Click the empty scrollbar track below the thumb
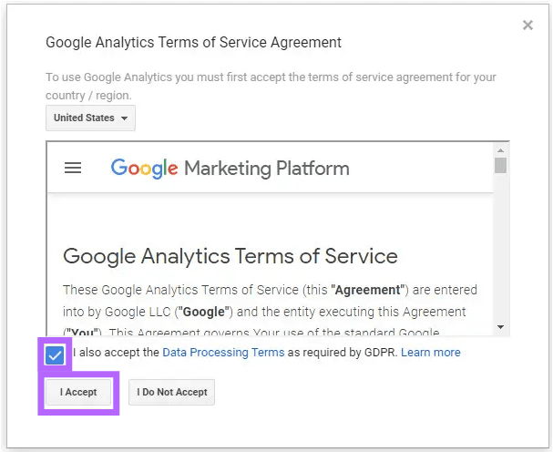Screen dimensions: 553x452 click(500, 247)
